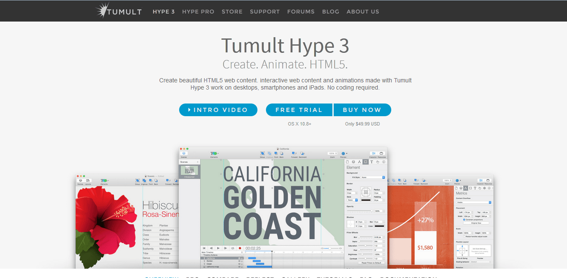The width and height of the screenshot is (567, 278).
Task: Select Scene inspector layers icon in California window
Action: pyautogui.click(x=353, y=162)
